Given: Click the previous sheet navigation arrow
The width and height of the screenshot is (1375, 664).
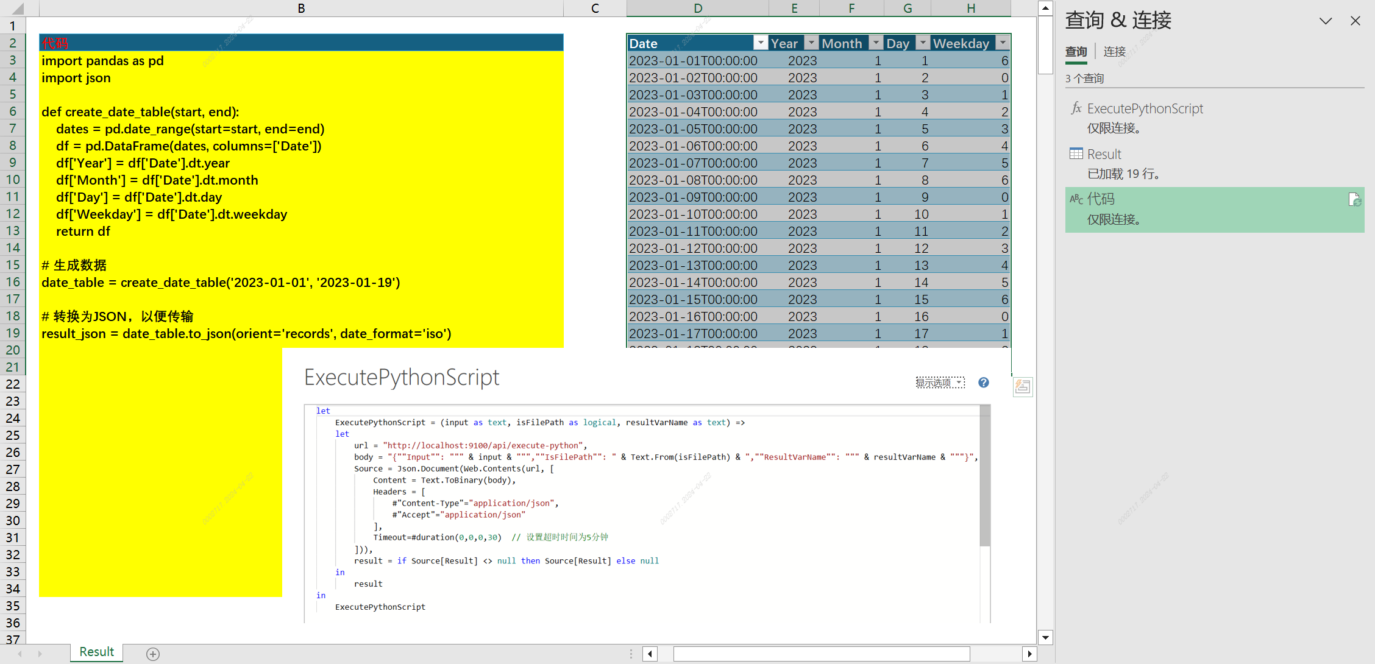Looking at the screenshot, I should tap(20, 654).
